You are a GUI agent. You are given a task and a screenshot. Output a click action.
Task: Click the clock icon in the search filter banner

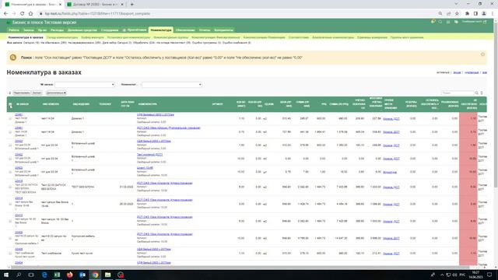[13, 58]
